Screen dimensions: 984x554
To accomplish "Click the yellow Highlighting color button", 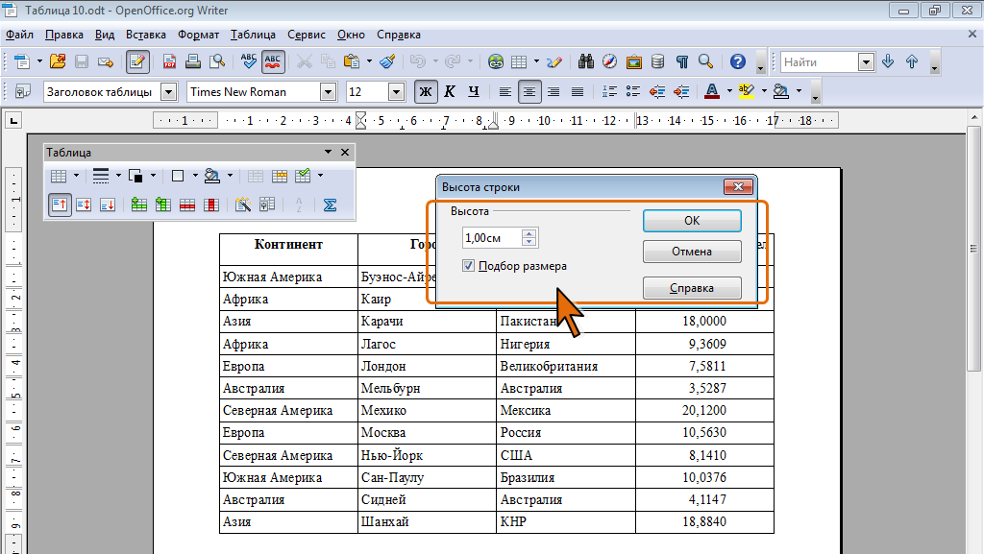I will coord(746,91).
